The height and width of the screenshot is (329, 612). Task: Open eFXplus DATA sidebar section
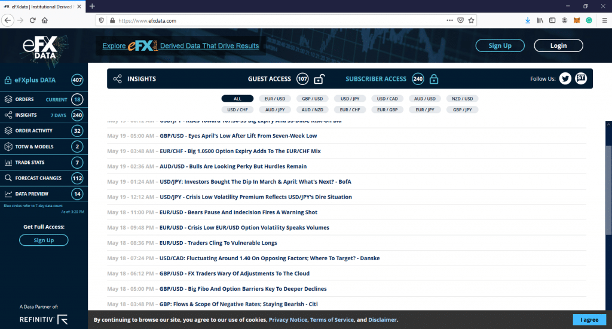44,80
